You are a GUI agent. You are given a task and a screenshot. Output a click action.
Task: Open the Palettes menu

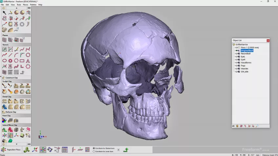(x=33, y=5)
